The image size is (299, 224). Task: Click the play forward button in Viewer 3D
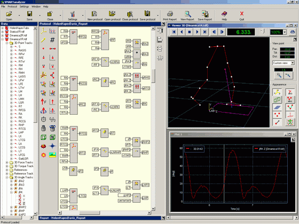point(197,32)
